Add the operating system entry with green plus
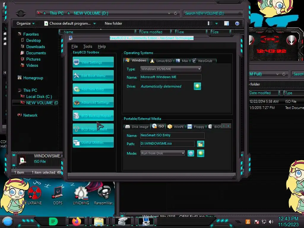Viewport: 304px width, 228px height. (x=197, y=86)
